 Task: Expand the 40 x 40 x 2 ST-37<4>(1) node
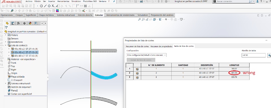[x=9, y=49]
